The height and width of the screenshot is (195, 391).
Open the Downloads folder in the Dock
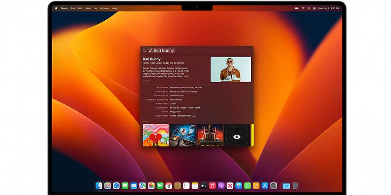[286, 186]
